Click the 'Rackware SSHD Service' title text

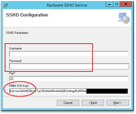[67, 5]
